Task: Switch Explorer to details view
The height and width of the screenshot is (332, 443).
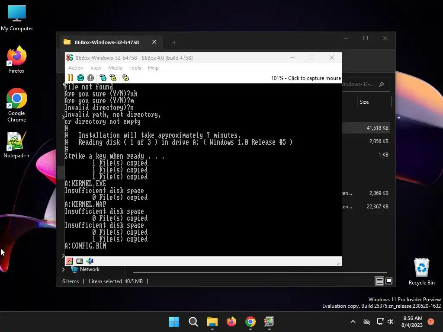Action: 379,281
